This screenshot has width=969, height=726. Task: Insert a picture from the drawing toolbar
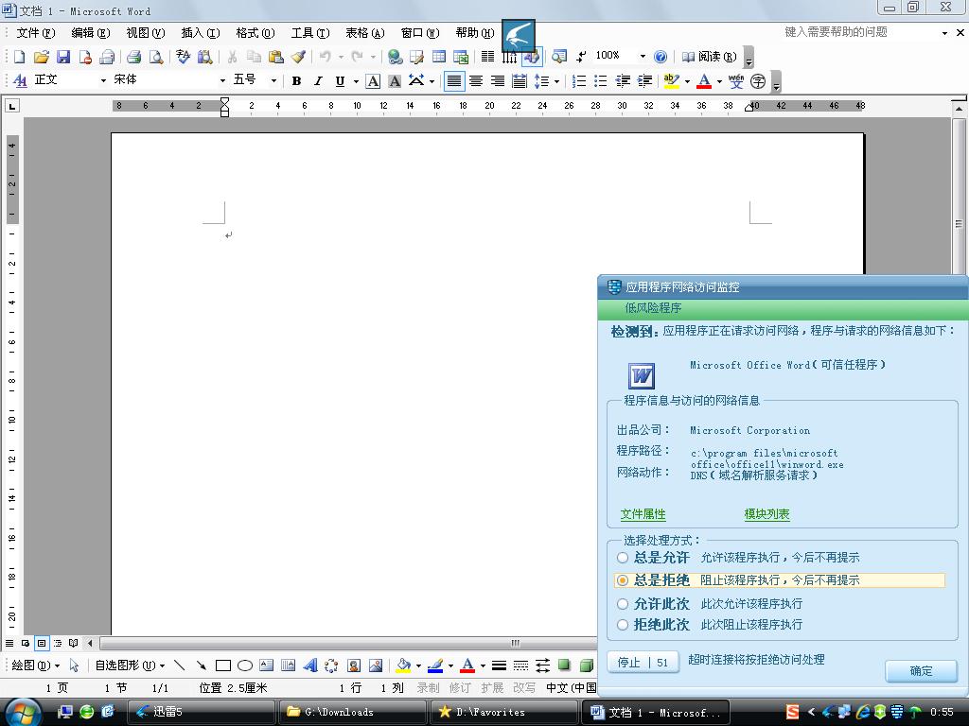(x=375, y=665)
